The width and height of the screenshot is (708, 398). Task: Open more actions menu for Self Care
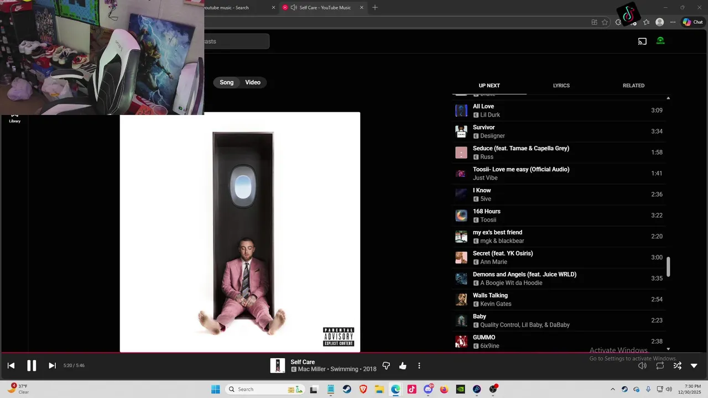[419, 365]
